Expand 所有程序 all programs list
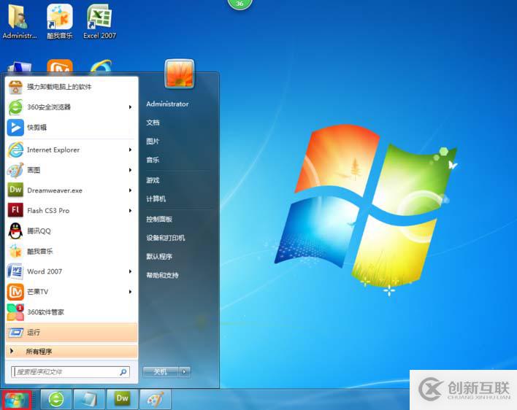The height and width of the screenshot is (410, 517). (x=72, y=352)
